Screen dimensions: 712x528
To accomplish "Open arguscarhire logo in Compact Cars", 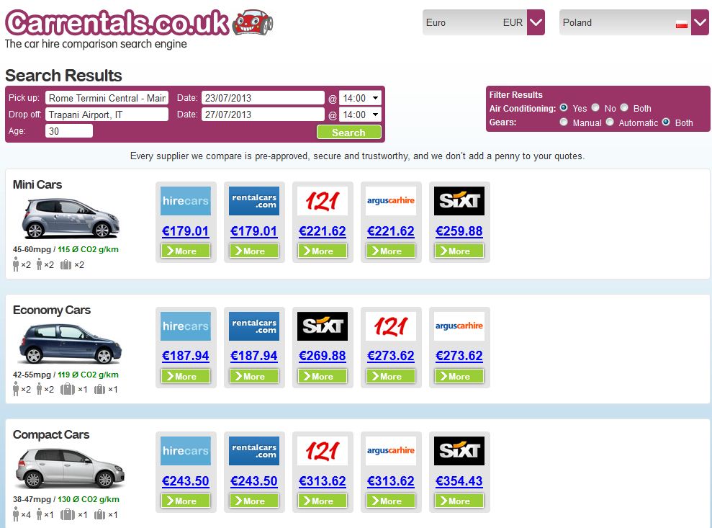I will pyautogui.click(x=390, y=451).
